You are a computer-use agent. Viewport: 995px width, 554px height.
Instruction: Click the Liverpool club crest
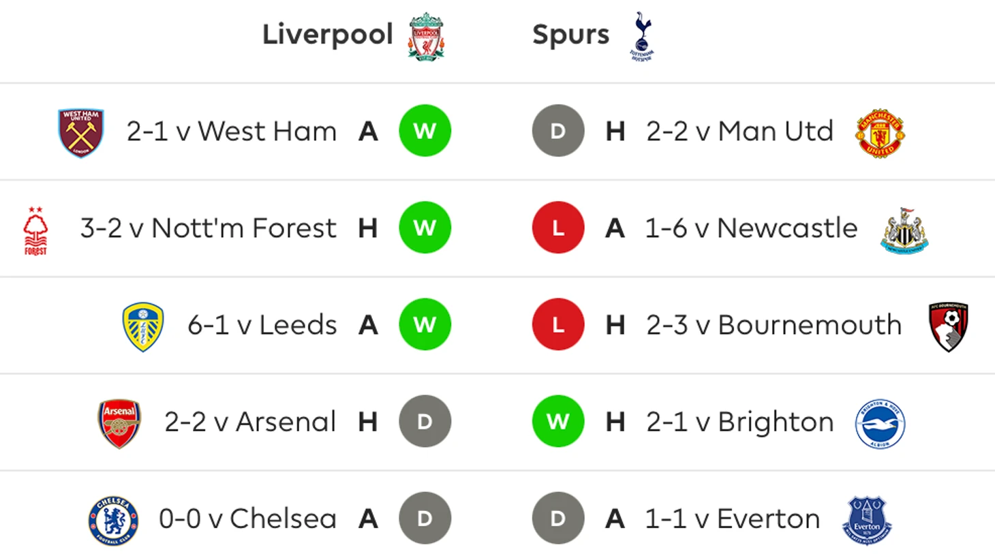pyautogui.click(x=426, y=36)
